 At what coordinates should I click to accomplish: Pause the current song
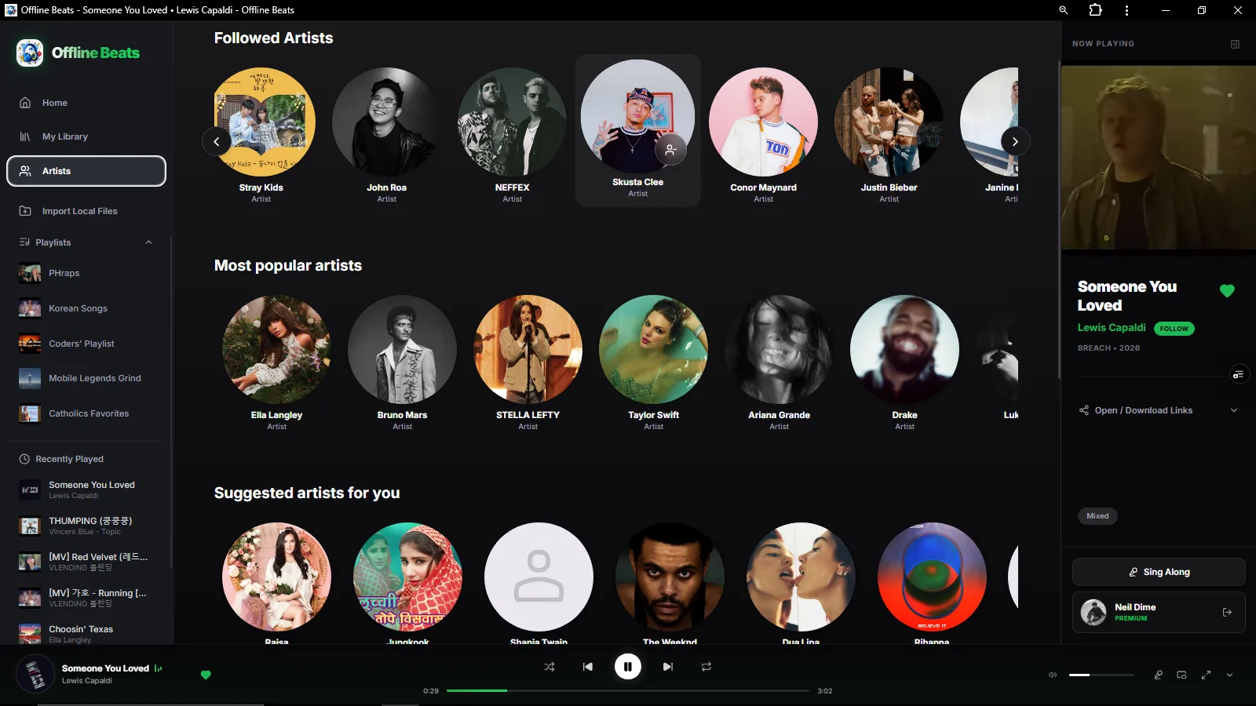627,667
